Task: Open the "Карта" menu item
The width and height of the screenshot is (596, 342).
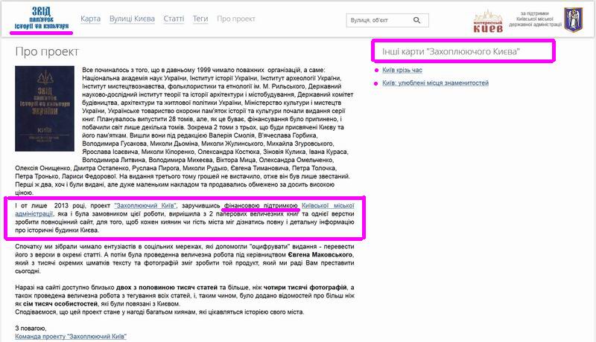Action: click(x=90, y=19)
